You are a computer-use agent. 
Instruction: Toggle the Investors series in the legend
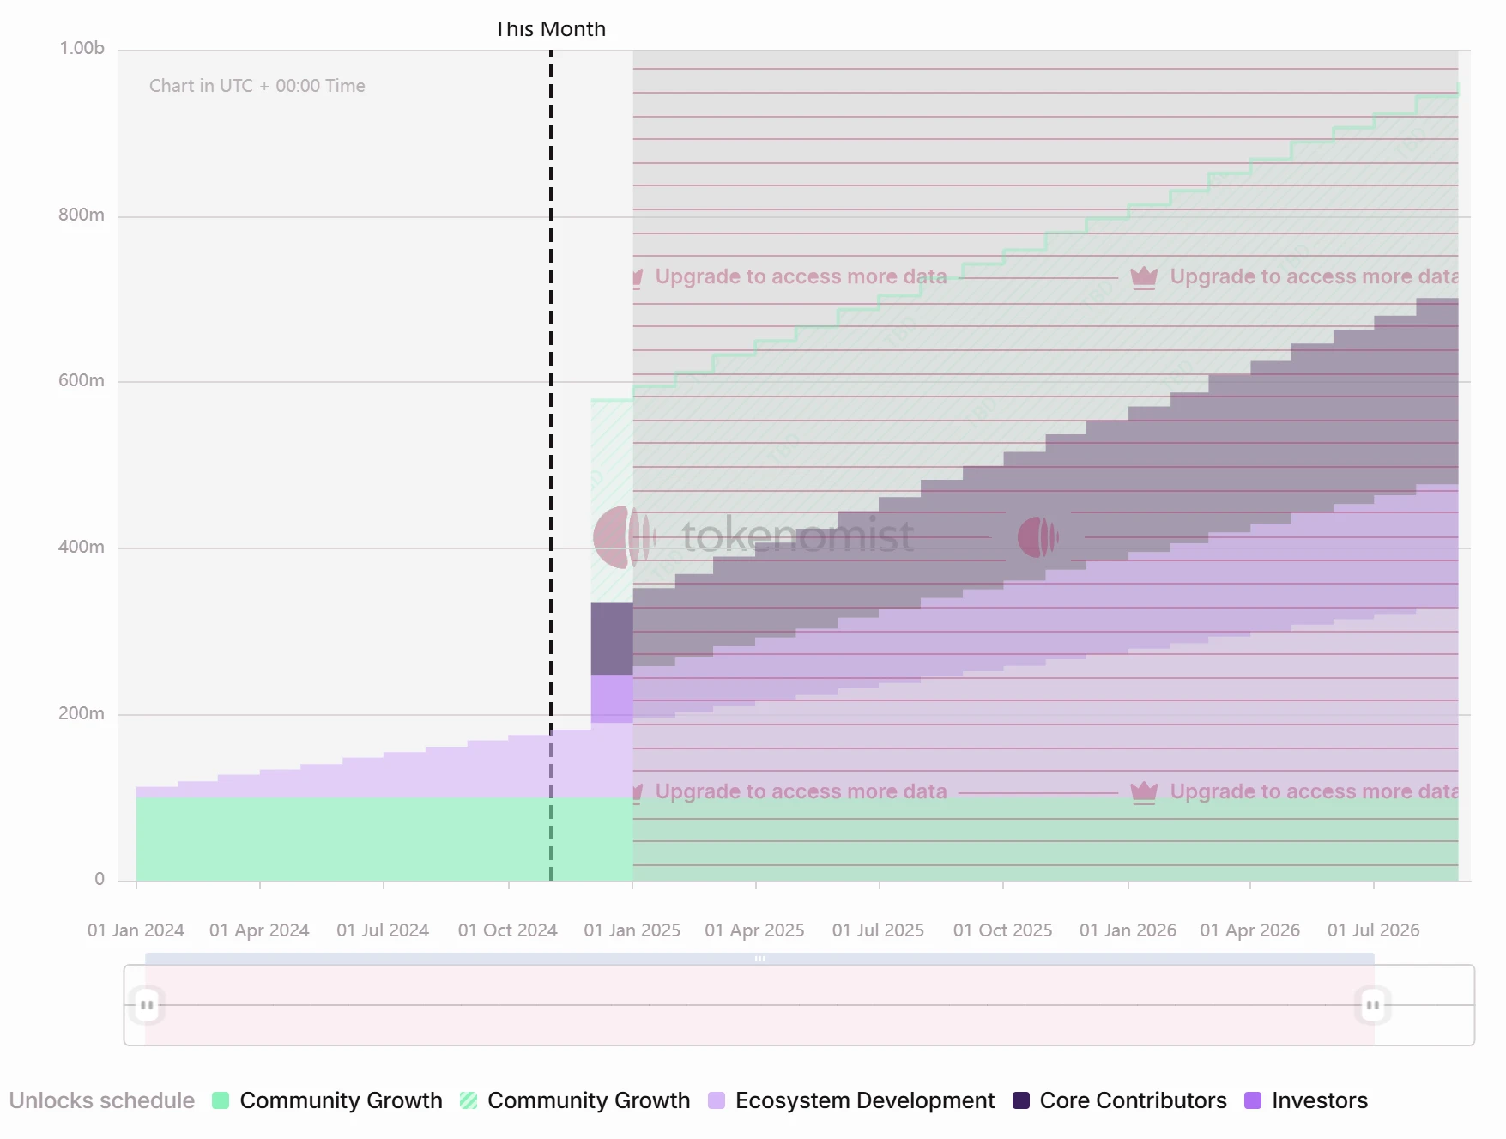tap(1319, 1100)
